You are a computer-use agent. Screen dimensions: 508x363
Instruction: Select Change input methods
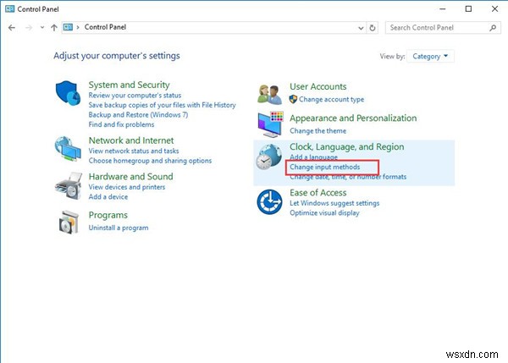(324, 167)
